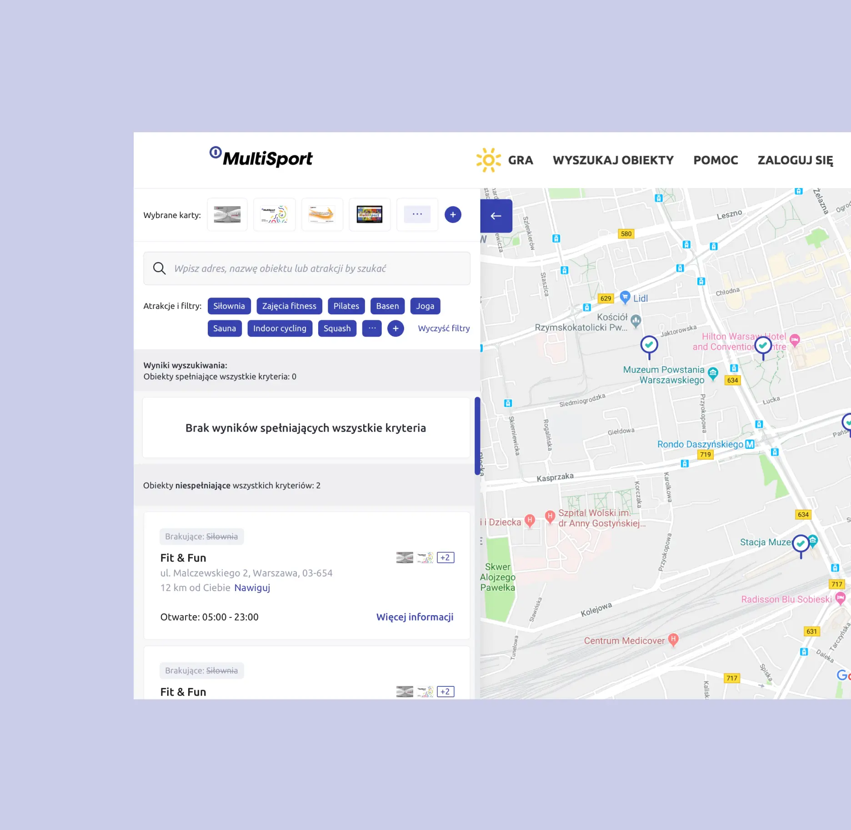Click the plus icon to add filter
The image size is (851, 830).
tap(395, 328)
